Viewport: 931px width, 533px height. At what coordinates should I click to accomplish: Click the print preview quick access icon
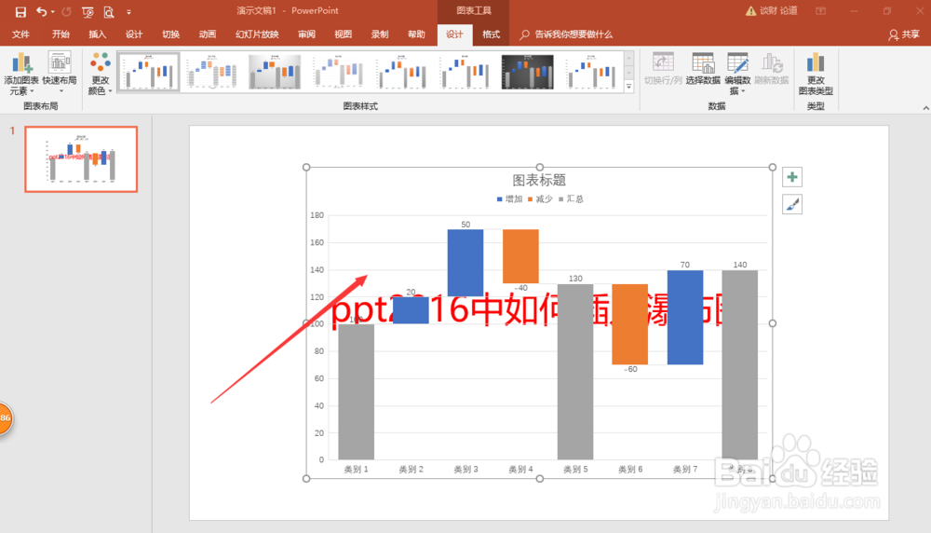(109, 11)
